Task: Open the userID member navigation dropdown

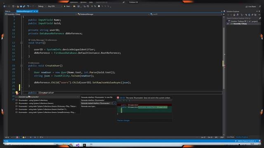Action: [186, 14]
